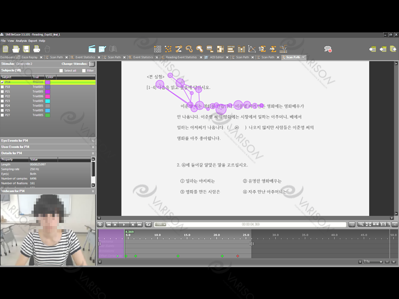Uncheck subject P14 checkbox

tap(2, 82)
